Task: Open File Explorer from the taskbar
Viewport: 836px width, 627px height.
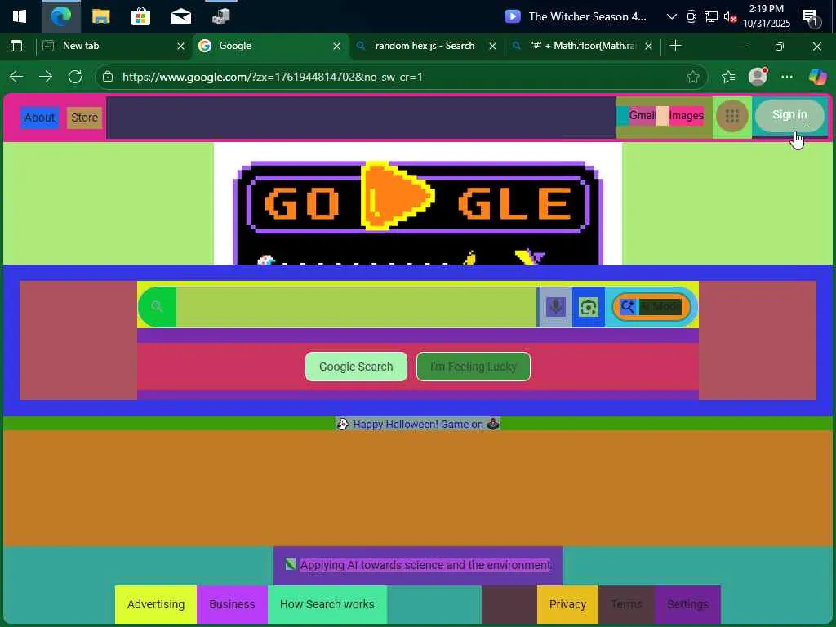Action: [x=100, y=16]
